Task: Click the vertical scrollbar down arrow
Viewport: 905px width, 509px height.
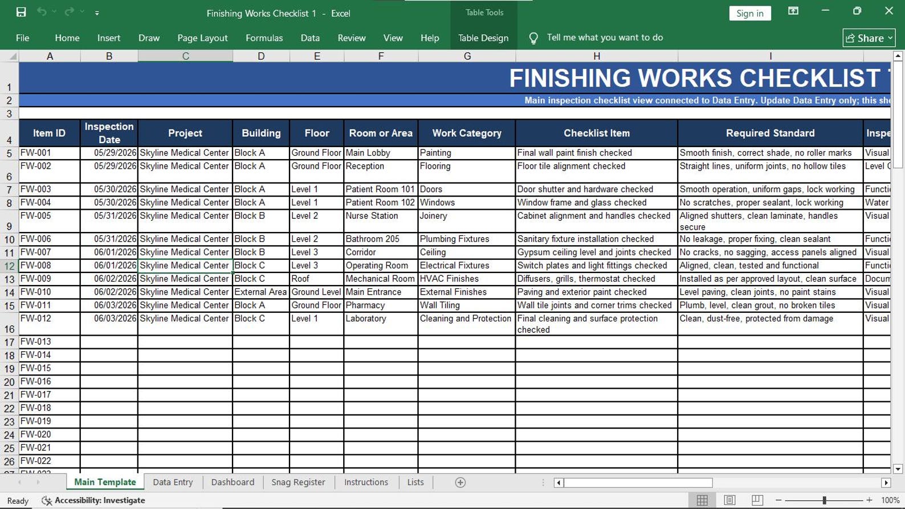Action: (x=898, y=469)
